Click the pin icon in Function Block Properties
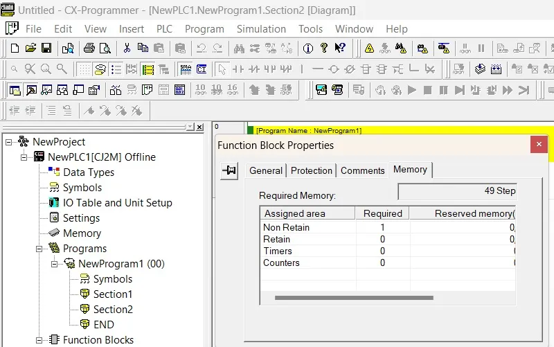Image resolution: width=554 pixels, height=347 pixels. [x=229, y=170]
